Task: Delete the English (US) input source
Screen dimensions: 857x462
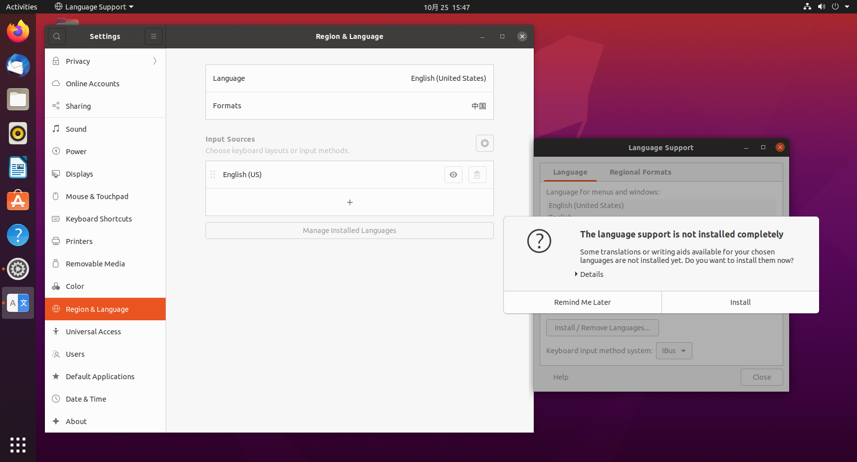Action: coord(477,175)
